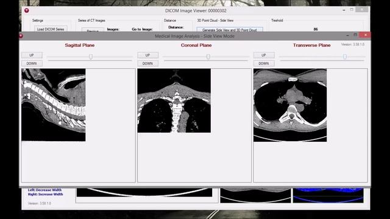This screenshot has width=390, height=219.
Task: Click the Treshold value 86
Action: point(316,29)
